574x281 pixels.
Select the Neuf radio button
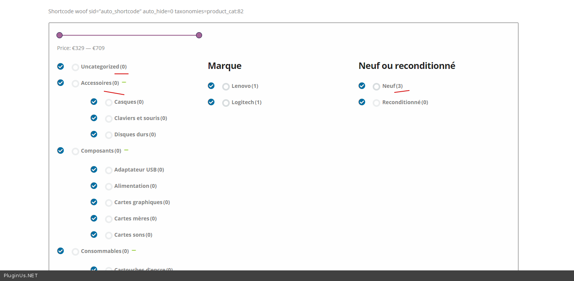tap(376, 87)
